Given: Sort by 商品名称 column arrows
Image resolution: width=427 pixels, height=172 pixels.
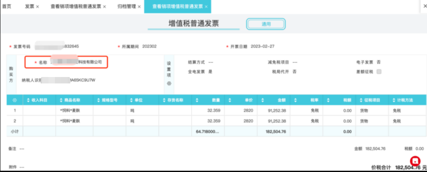Looking at the screenshot, I should click(61, 100).
